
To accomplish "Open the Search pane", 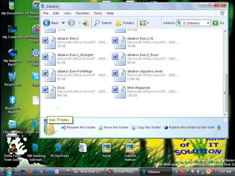I will [103, 23].
